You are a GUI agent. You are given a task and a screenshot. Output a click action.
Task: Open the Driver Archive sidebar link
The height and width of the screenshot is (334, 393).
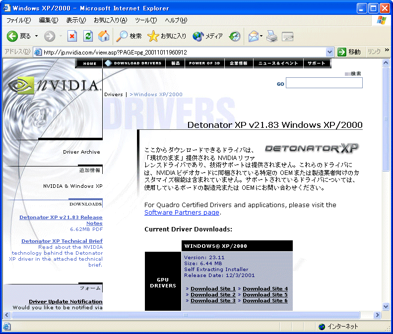click(81, 152)
